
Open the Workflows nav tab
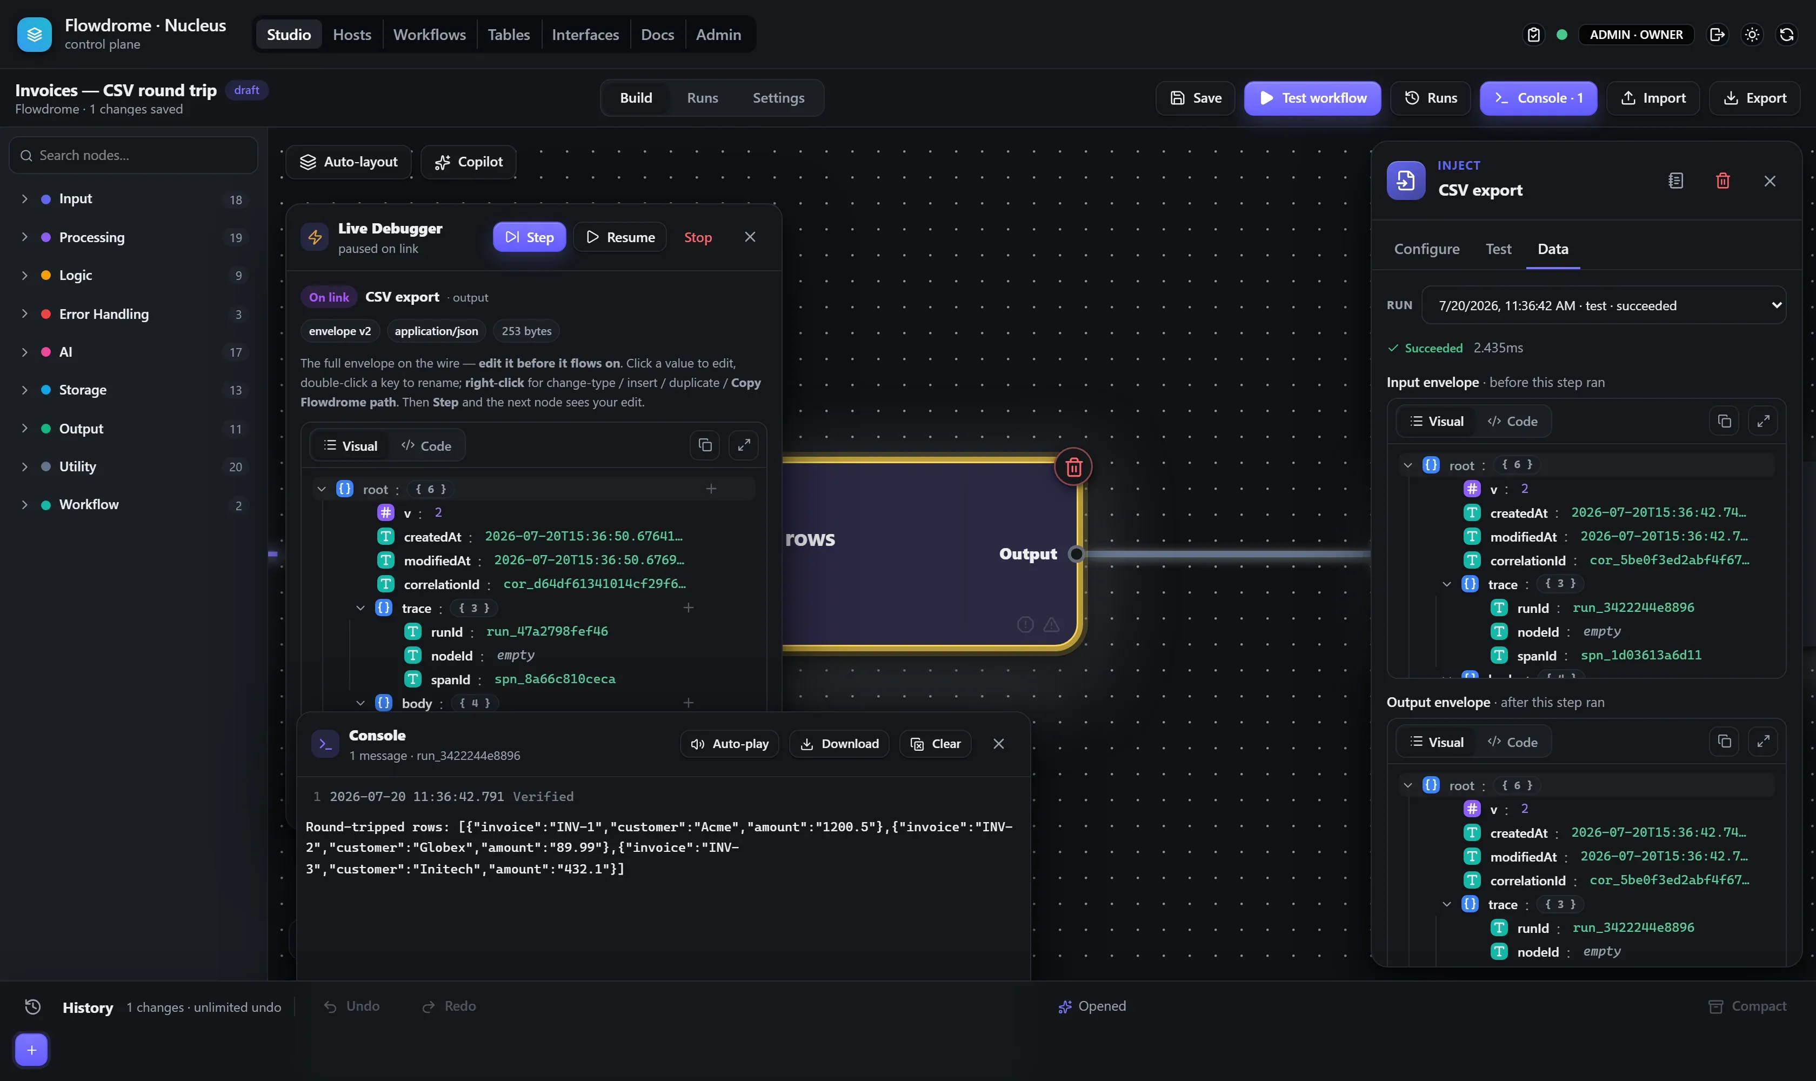click(429, 34)
